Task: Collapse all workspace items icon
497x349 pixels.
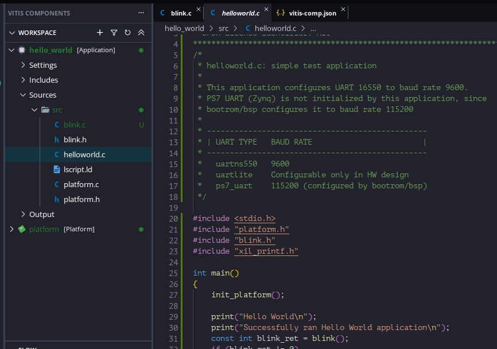Action: 141,33
